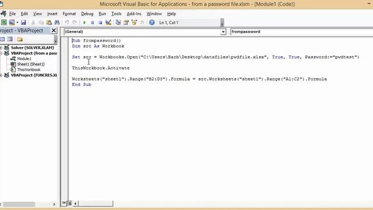Click the 'ThisWorkbook.Activate' code line
Viewport: 373px width, 210px height.
pos(101,68)
